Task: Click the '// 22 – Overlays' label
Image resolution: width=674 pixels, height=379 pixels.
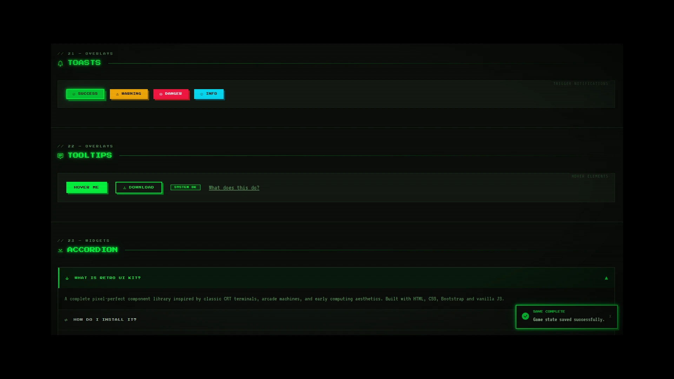Action: point(85,146)
